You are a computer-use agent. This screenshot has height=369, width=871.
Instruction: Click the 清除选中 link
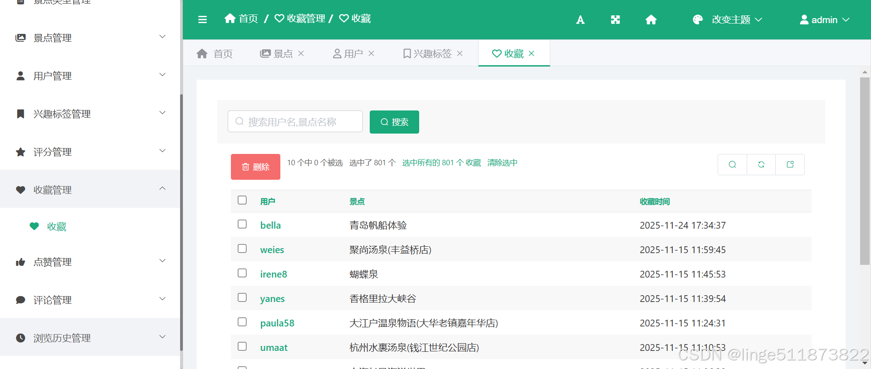[x=502, y=163]
